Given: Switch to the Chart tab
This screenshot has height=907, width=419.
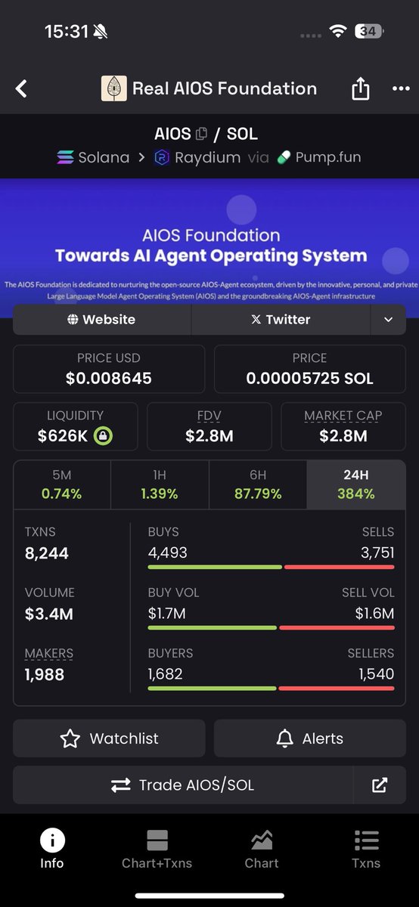Looking at the screenshot, I should tap(262, 850).
